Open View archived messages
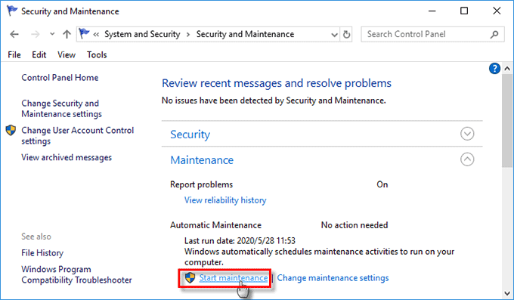Screen dimensions: 514x300 (x=67, y=157)
